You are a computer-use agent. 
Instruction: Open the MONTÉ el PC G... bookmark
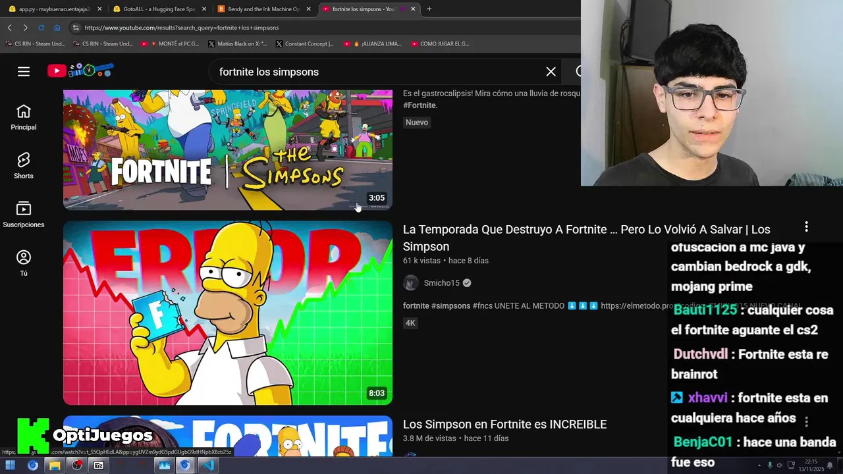click(170, 43)
